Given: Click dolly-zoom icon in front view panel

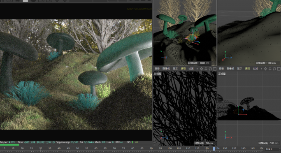Looking at the screenshot, I should click(270, 69).
